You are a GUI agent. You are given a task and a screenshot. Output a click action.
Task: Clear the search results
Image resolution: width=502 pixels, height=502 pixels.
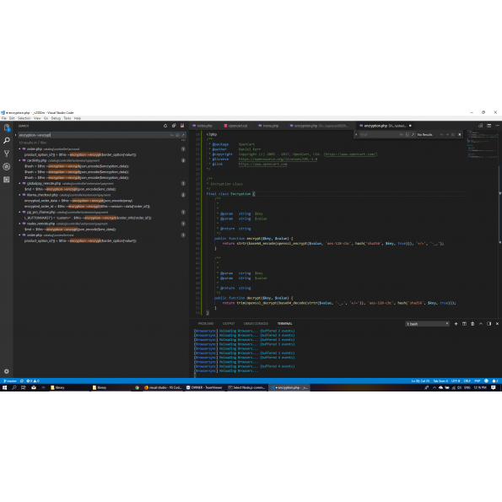click(182, 126)
